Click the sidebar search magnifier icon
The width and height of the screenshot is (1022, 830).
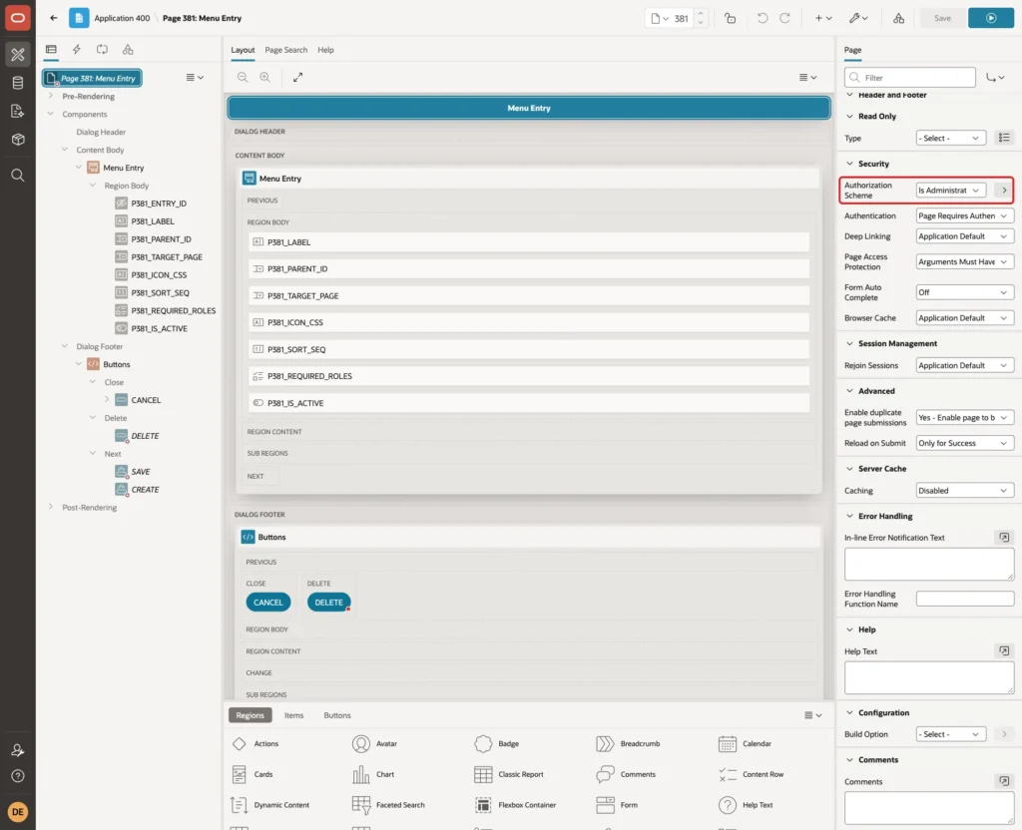point(18,176)
